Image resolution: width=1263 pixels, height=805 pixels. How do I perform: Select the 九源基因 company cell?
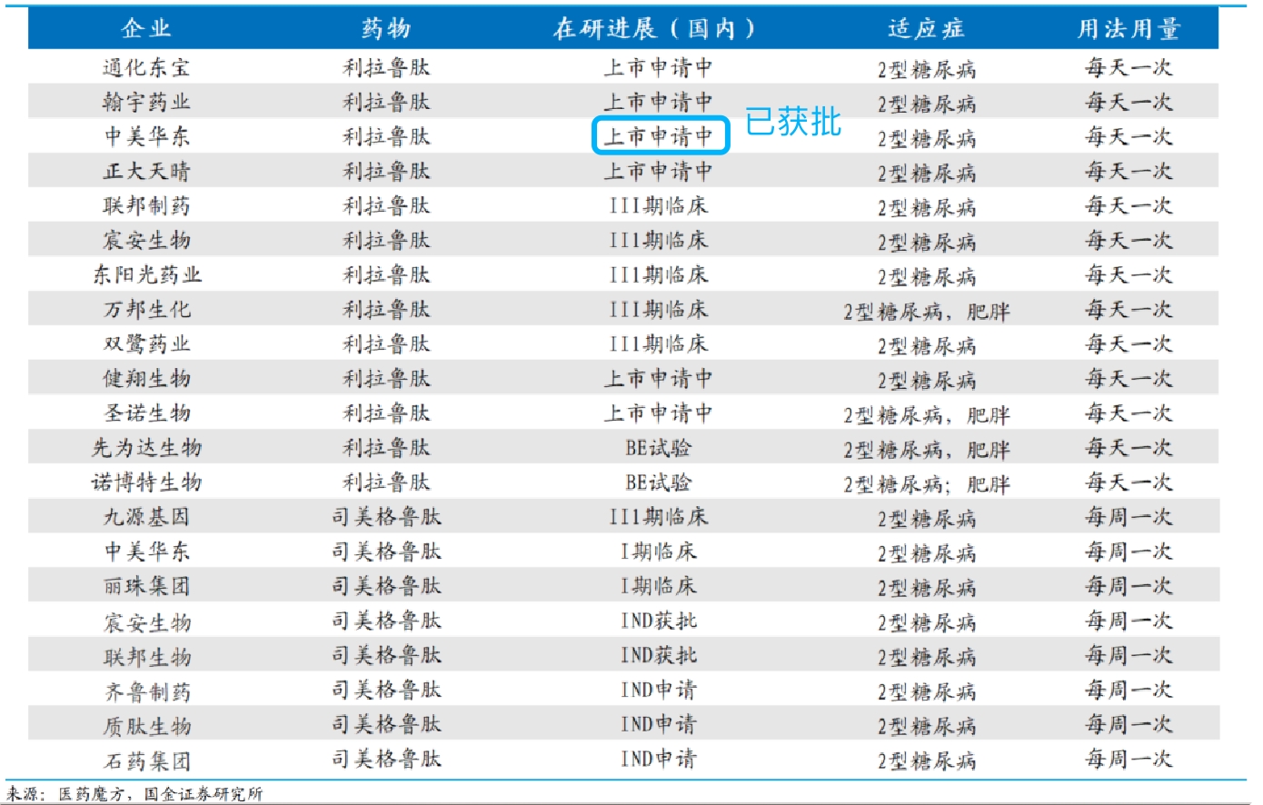146,517
